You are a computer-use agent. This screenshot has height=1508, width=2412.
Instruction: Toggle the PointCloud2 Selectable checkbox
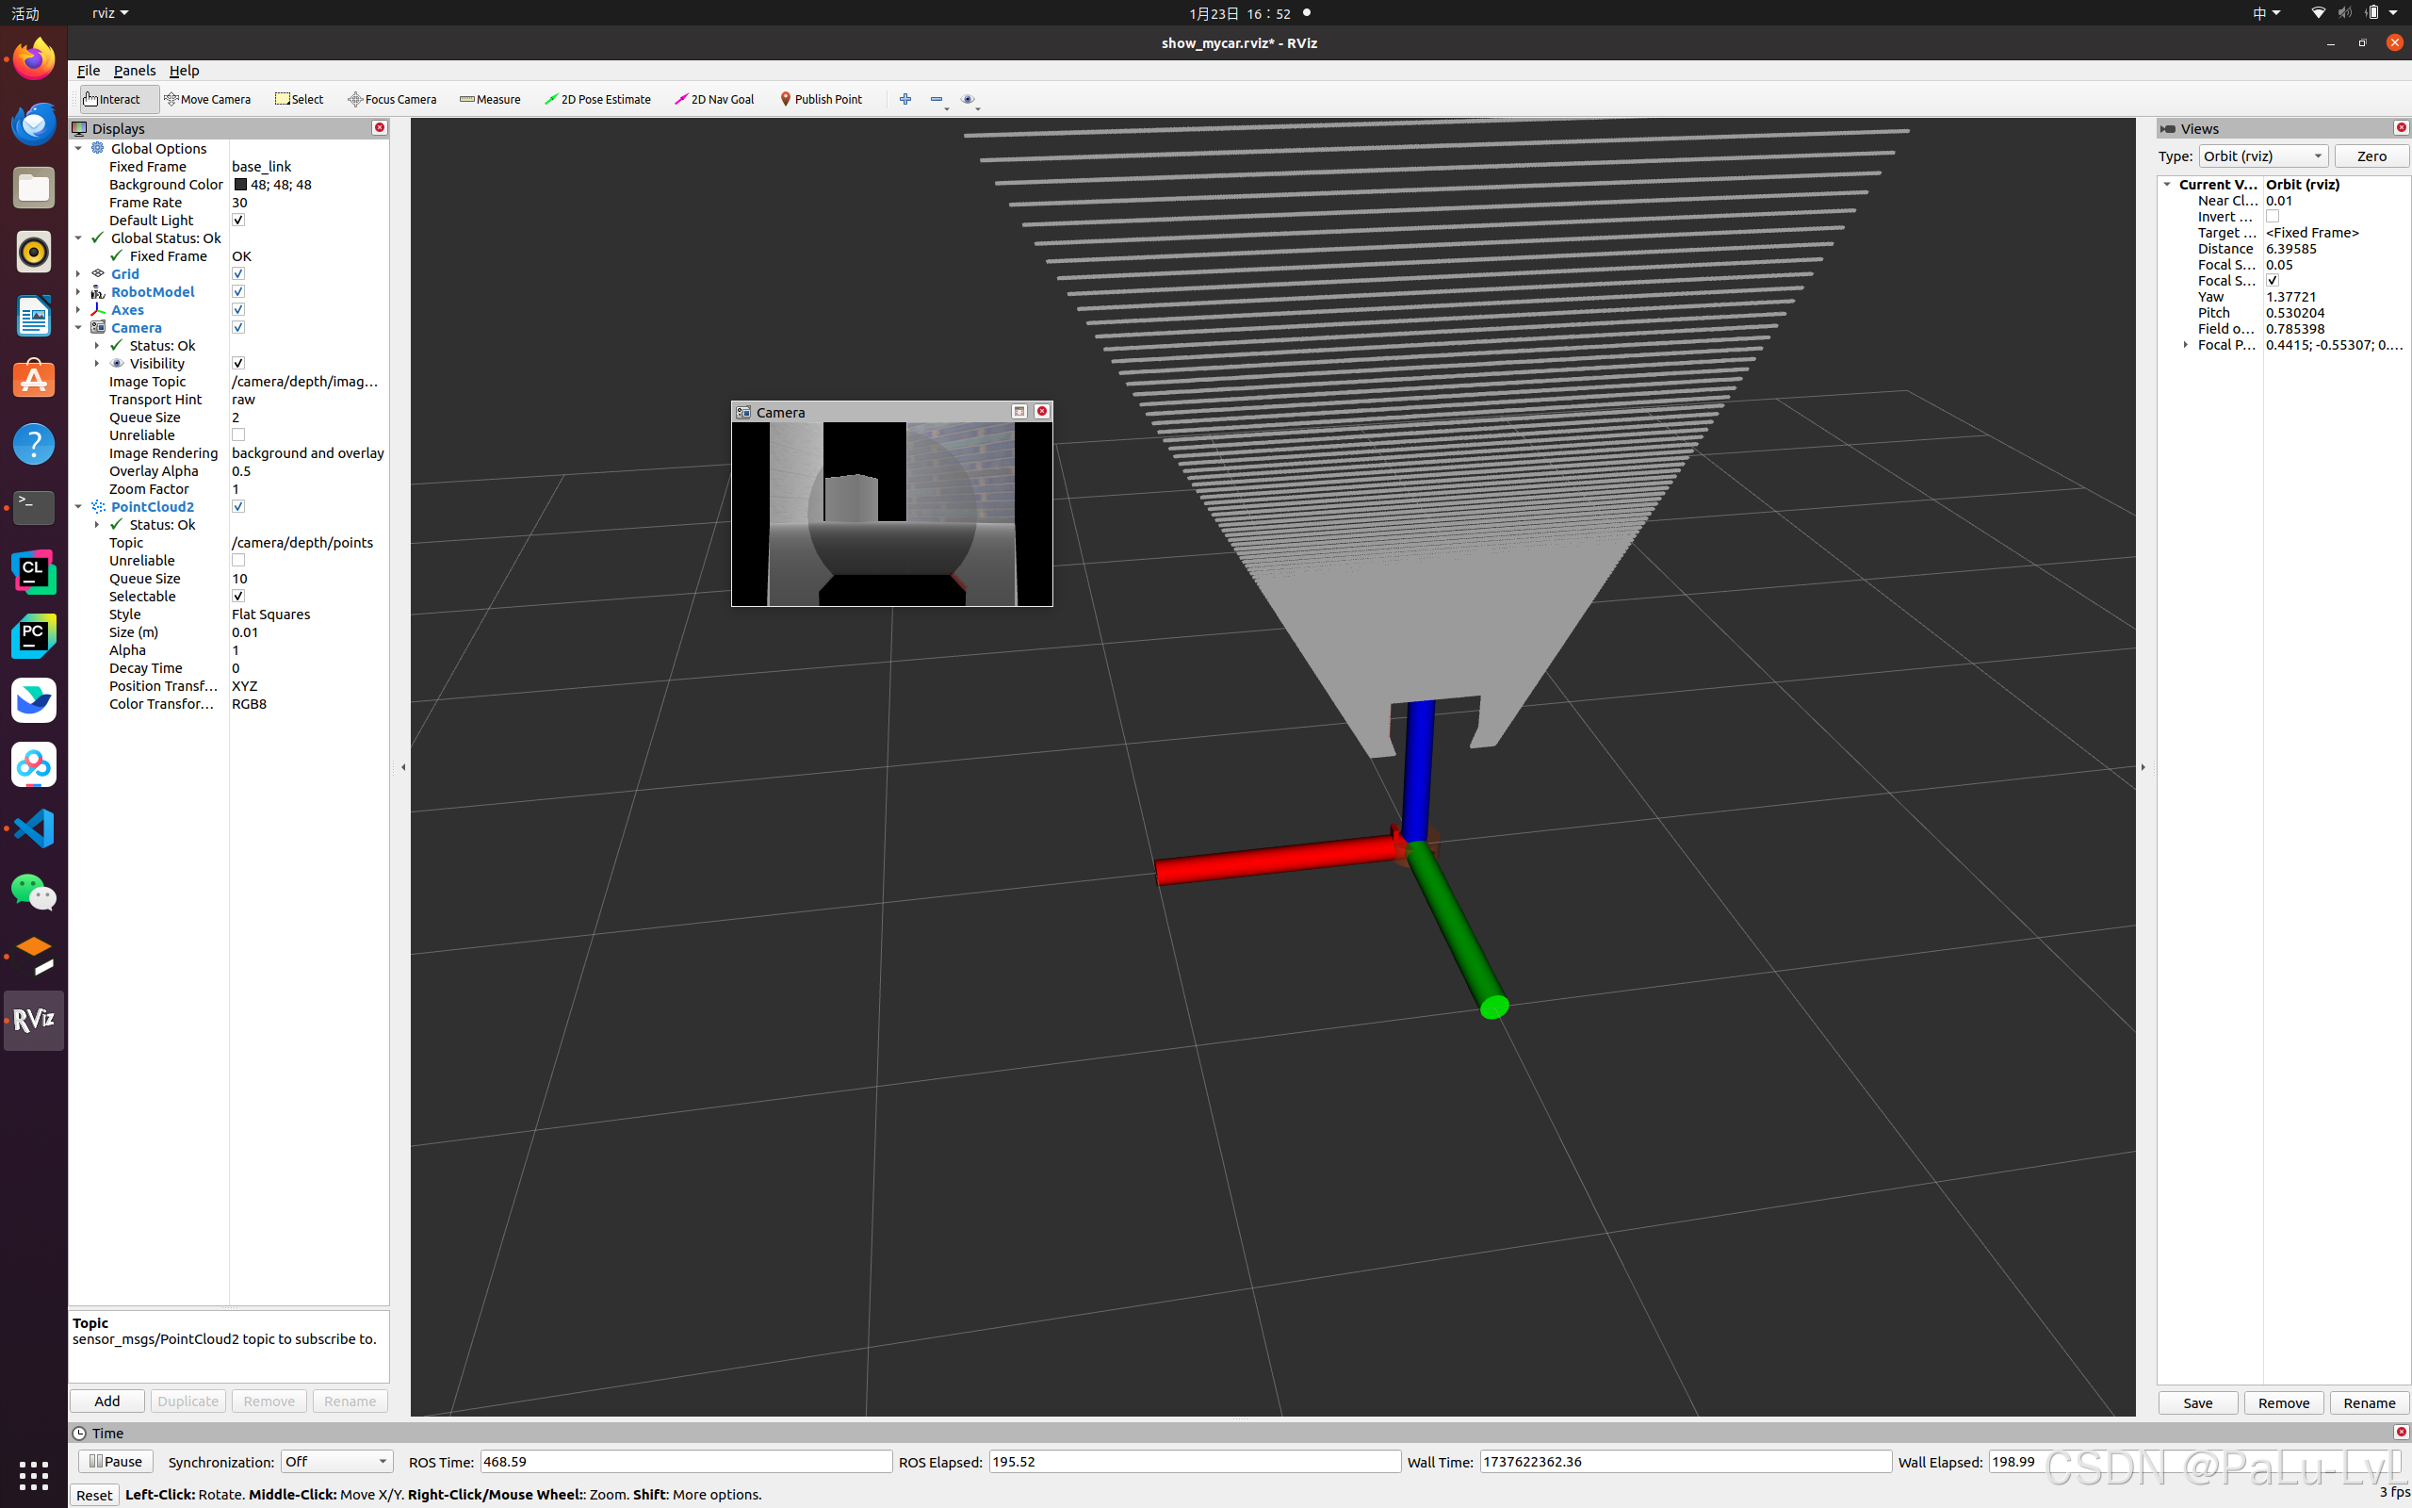pyautogui.click(x=238, y=596)
